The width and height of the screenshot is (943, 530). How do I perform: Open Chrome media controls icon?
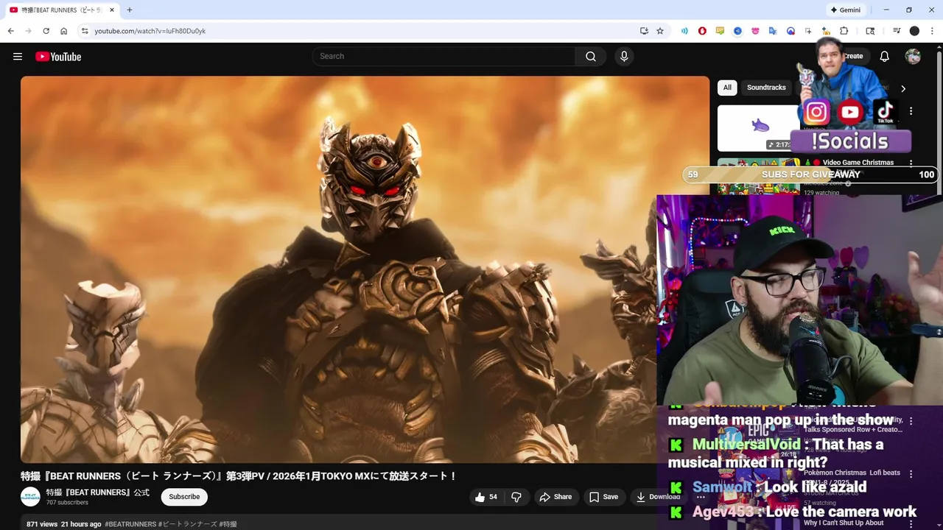tap(897, 31)
